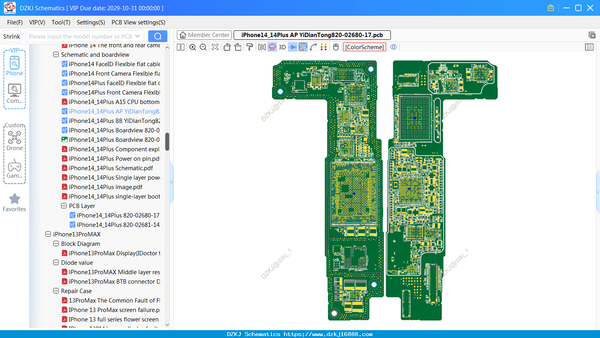Viewport: 600px width, 338px height.
Task: Open iPhone14_14Plus Schematic.pdf
Action: (x=111, y=168)
